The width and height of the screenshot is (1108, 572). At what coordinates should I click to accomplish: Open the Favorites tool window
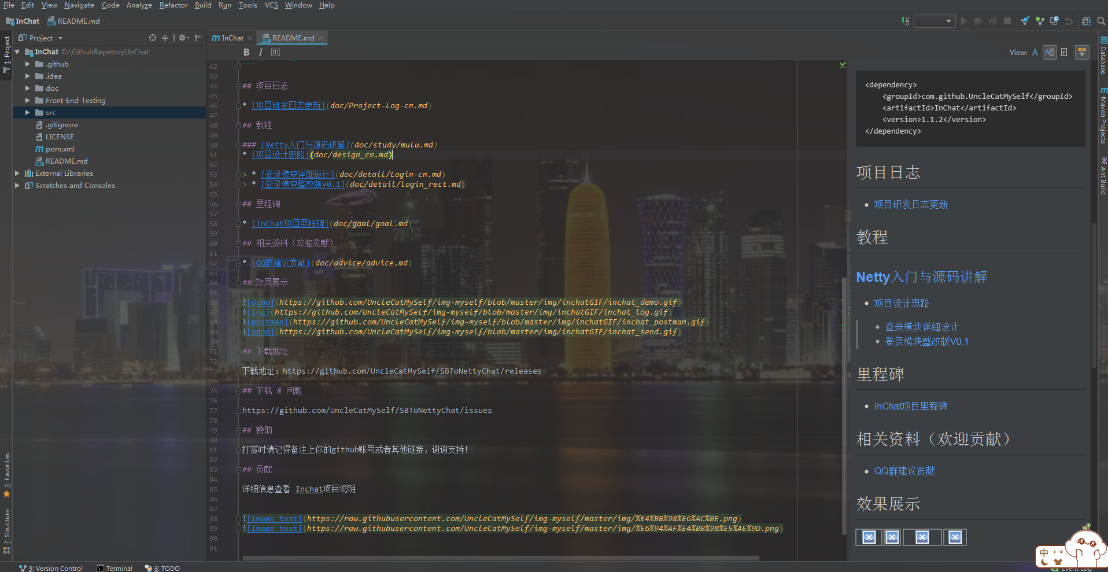coord(6,474)
